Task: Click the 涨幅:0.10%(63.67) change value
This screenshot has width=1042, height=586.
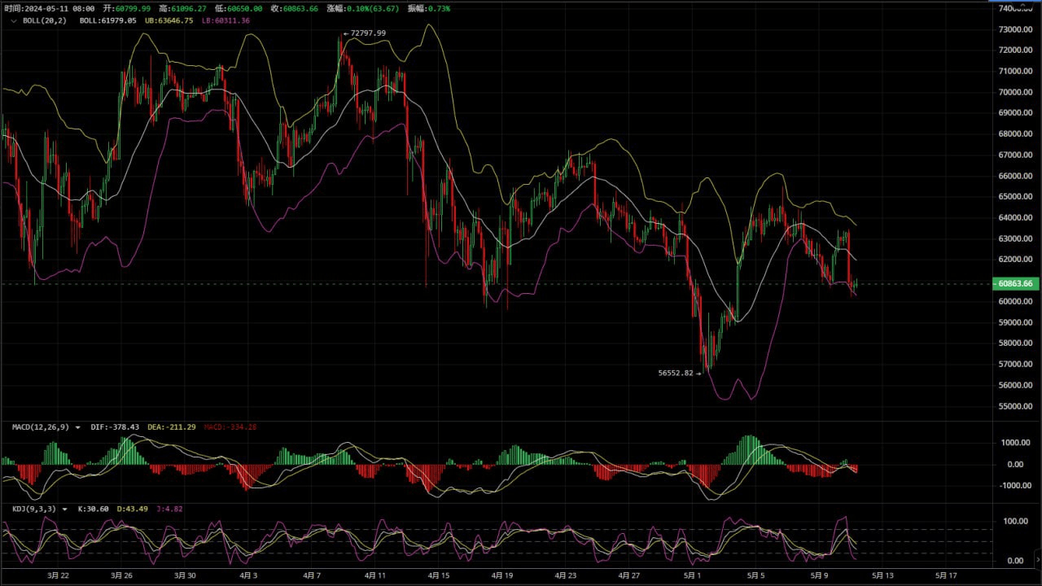Action: 364,8
